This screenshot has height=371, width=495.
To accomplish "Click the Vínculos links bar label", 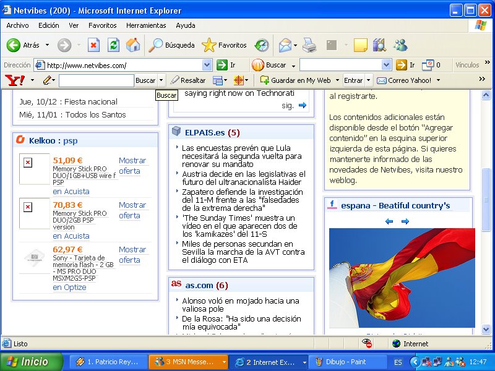I will [467, 65].
